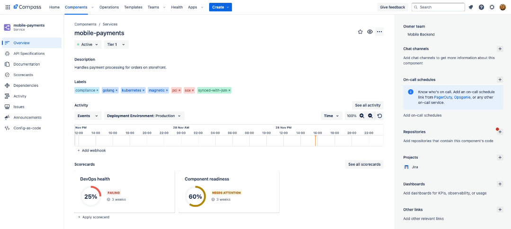Add a chat channel with plus button
This screenshot has width=511, height=229.
click(x=500, y=49)
